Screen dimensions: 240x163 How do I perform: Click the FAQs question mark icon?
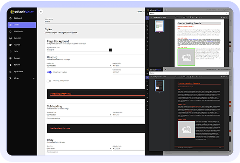[x=10, y=51]
